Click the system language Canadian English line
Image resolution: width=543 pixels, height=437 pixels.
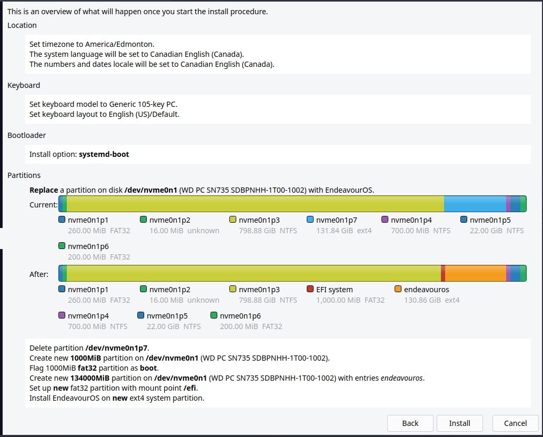pyautogui.click(x=137, y=54)
